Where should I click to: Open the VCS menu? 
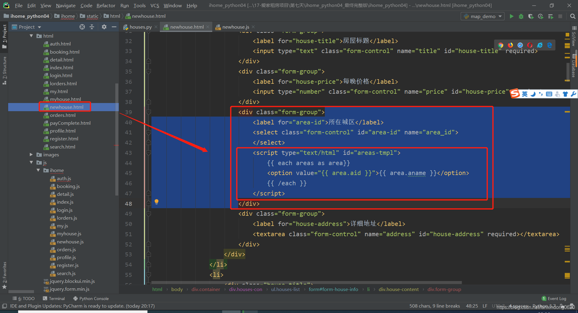[x=155, y=5]
